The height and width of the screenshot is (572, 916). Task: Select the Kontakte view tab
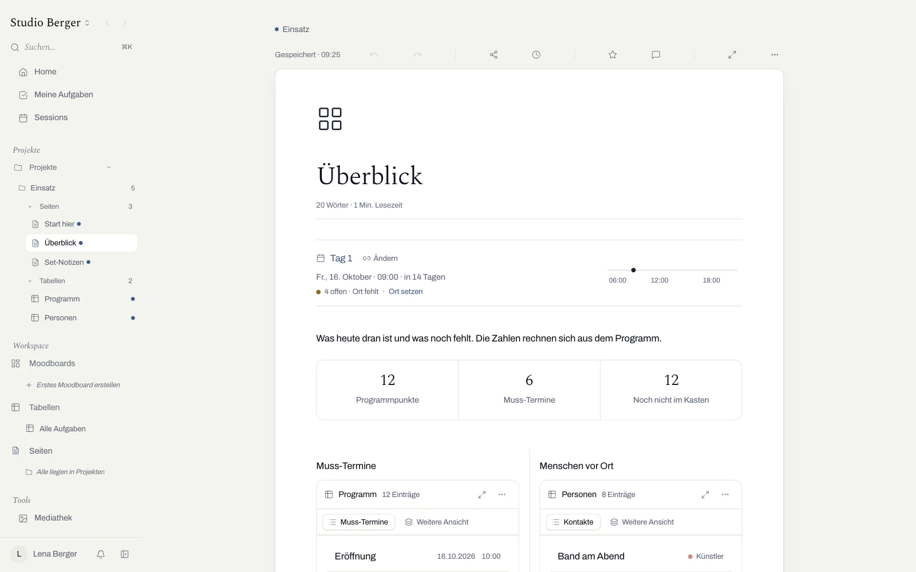click(573, 522)
